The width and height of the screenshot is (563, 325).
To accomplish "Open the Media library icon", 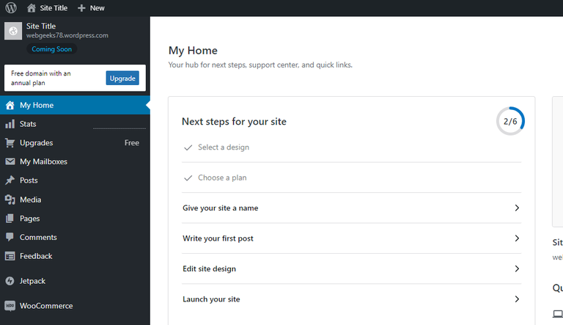I will click(x=10, y=200).
